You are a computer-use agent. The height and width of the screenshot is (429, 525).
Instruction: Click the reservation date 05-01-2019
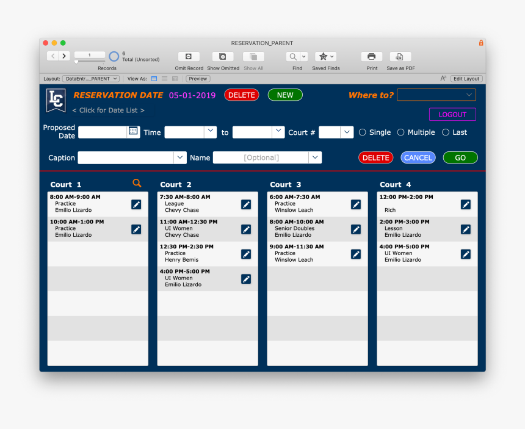click(192, 95)
